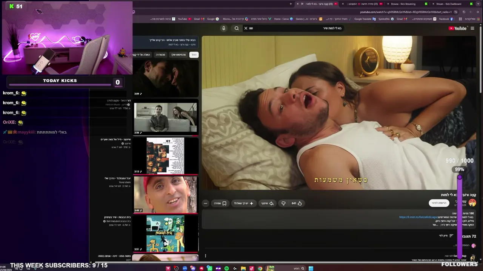483x271 pixels.
Task: Play the suggested video lasting 3:51
Action: [166, 234]
